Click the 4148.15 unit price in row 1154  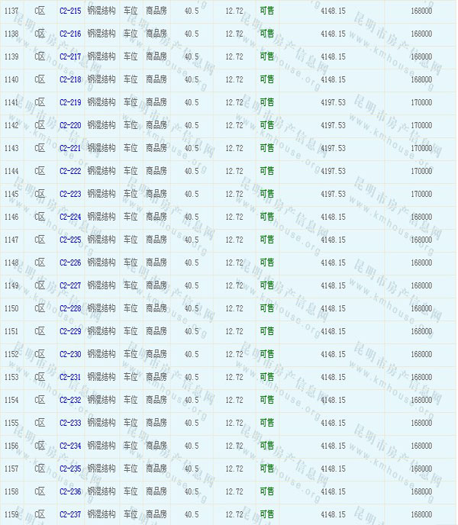[x=333, y=400]
